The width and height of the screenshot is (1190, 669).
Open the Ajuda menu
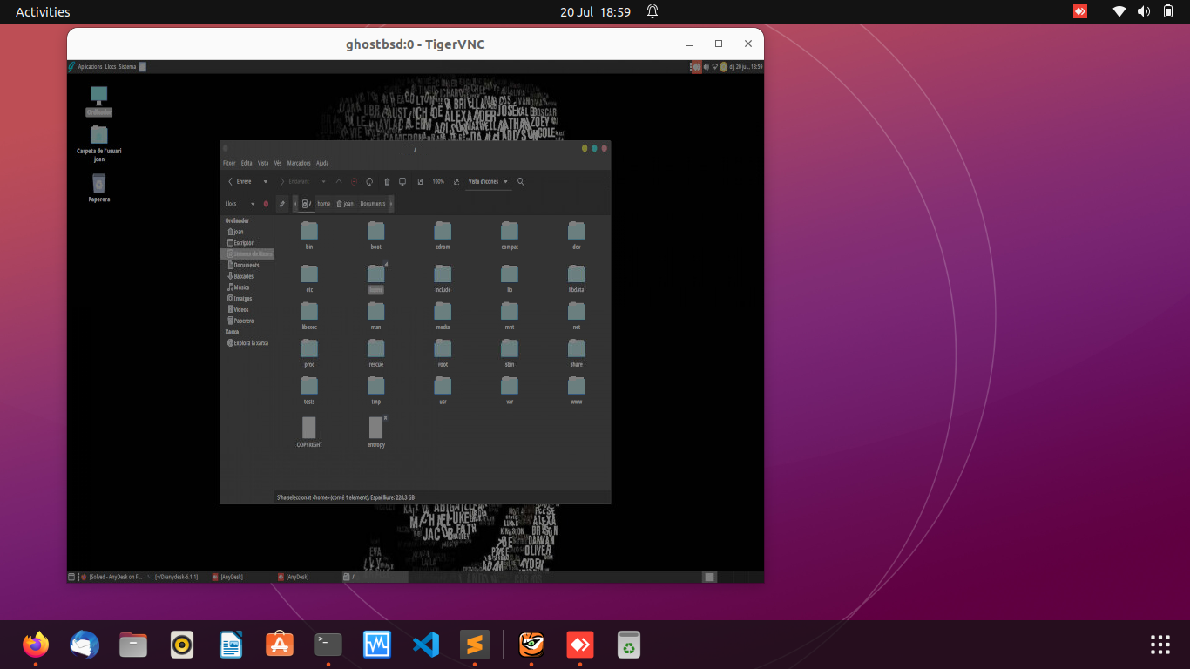(322, 163)
